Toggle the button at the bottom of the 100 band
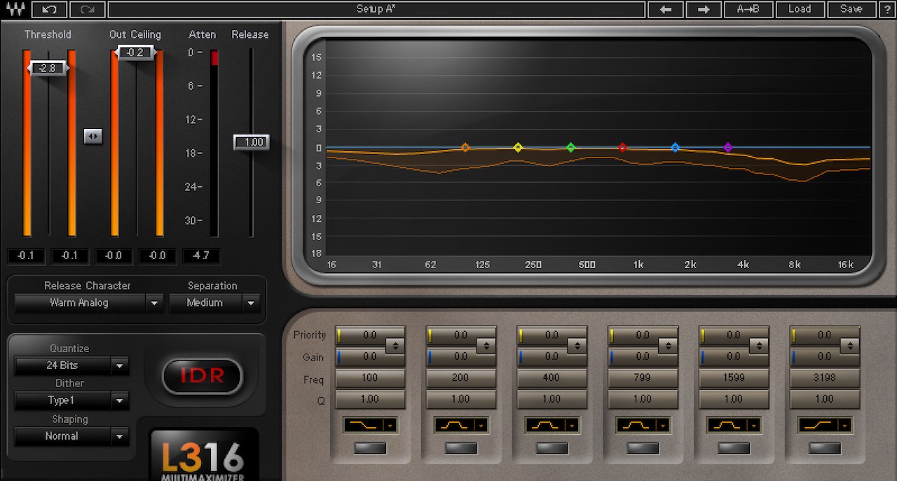 (370, 448)
